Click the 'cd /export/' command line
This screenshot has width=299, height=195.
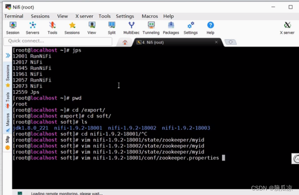point(59,110)
